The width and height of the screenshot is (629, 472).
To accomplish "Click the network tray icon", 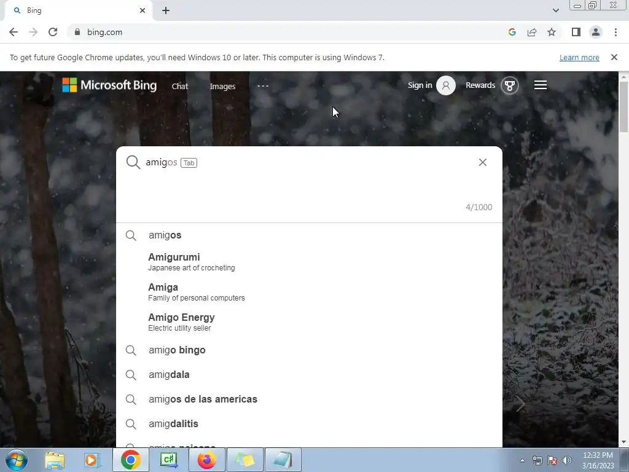I will click(537, 460).
